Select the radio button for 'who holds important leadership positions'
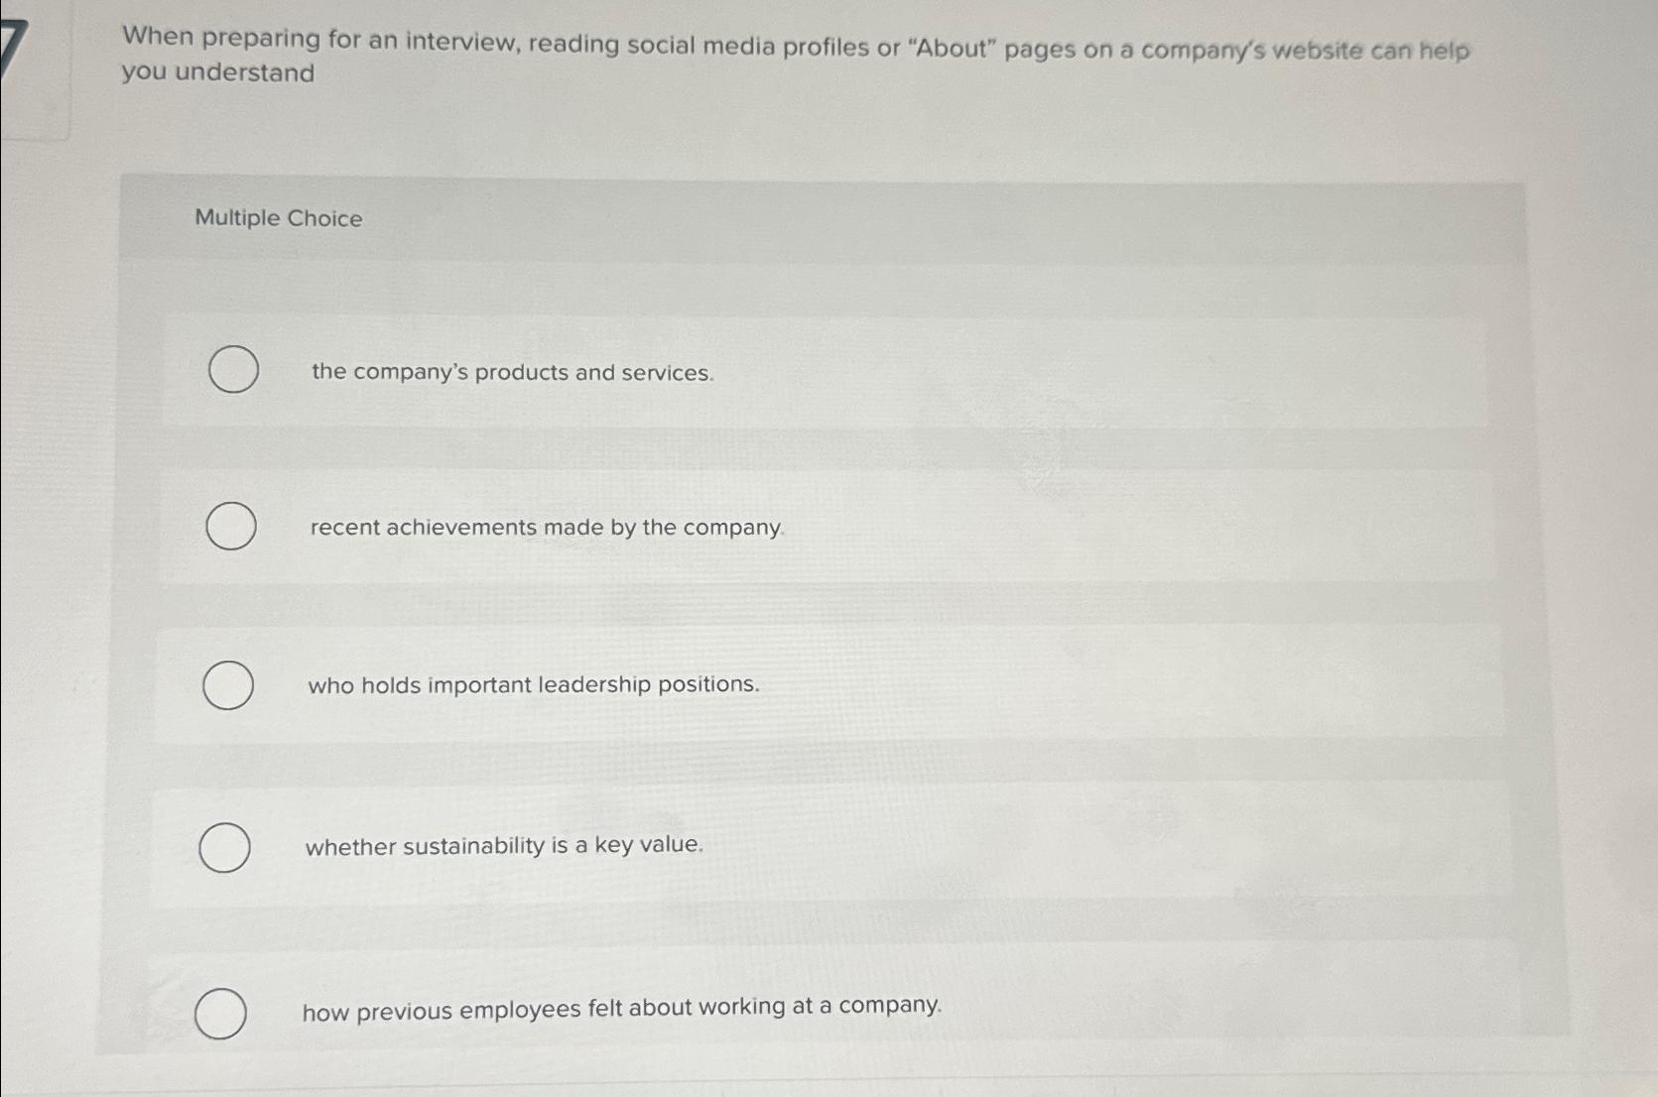 pos(227,684)
